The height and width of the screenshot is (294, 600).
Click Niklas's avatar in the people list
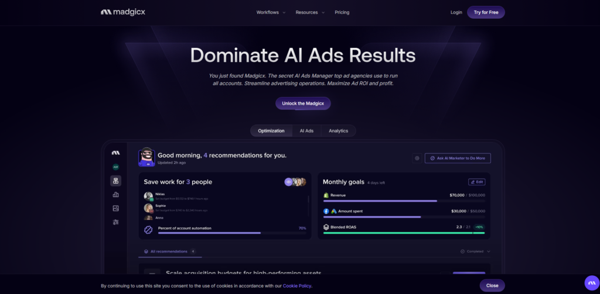point(148,196)
